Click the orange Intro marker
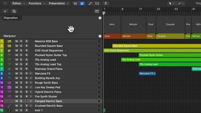Viewport: 201px width, 113px height. click(112, 36)
